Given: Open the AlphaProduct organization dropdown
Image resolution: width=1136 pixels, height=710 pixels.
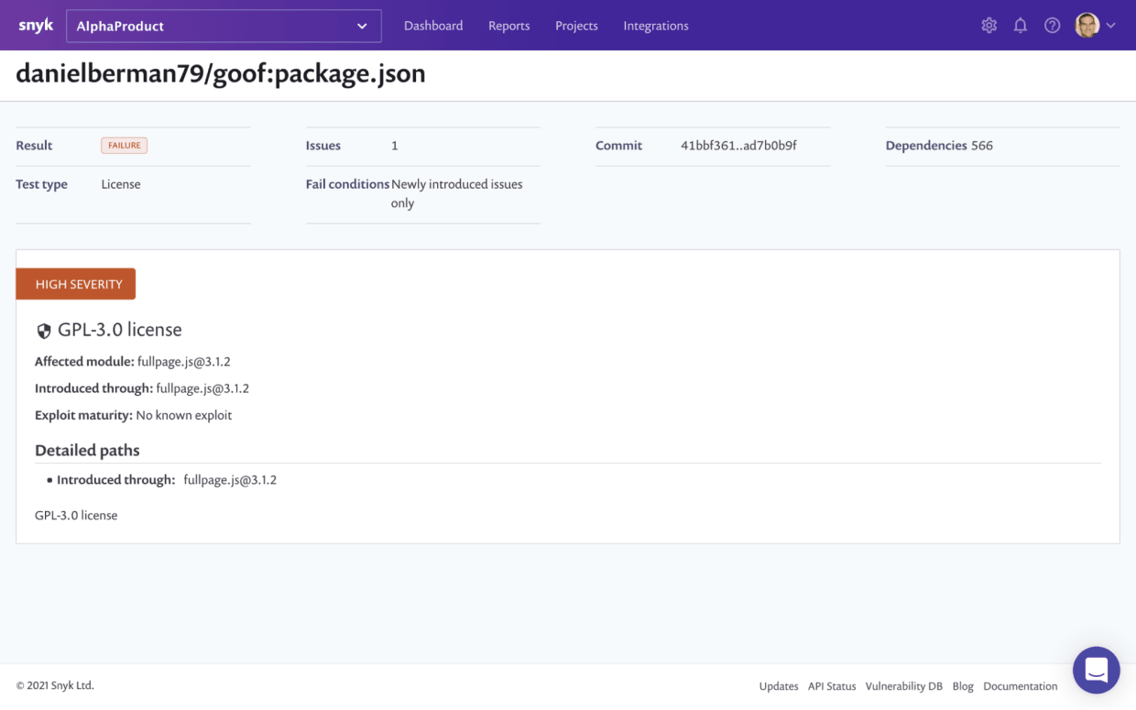Looking at the screenshot, I should (x=224, y=26).
